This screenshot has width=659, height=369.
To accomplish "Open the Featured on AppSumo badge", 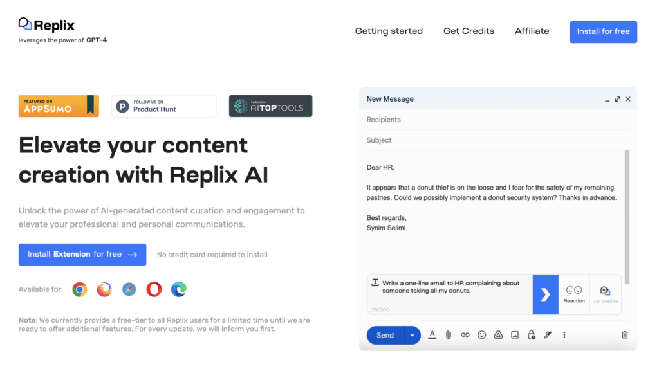I will [59, 106].
